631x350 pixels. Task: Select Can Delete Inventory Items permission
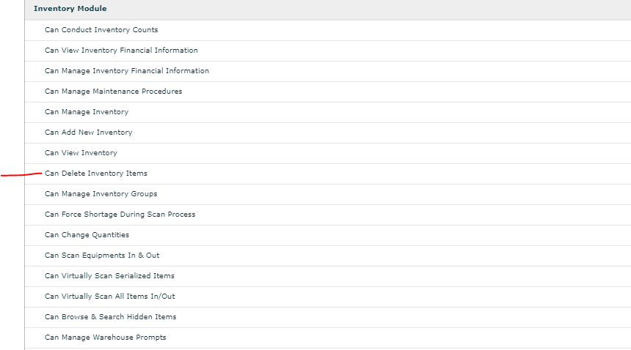pos(96,174)
